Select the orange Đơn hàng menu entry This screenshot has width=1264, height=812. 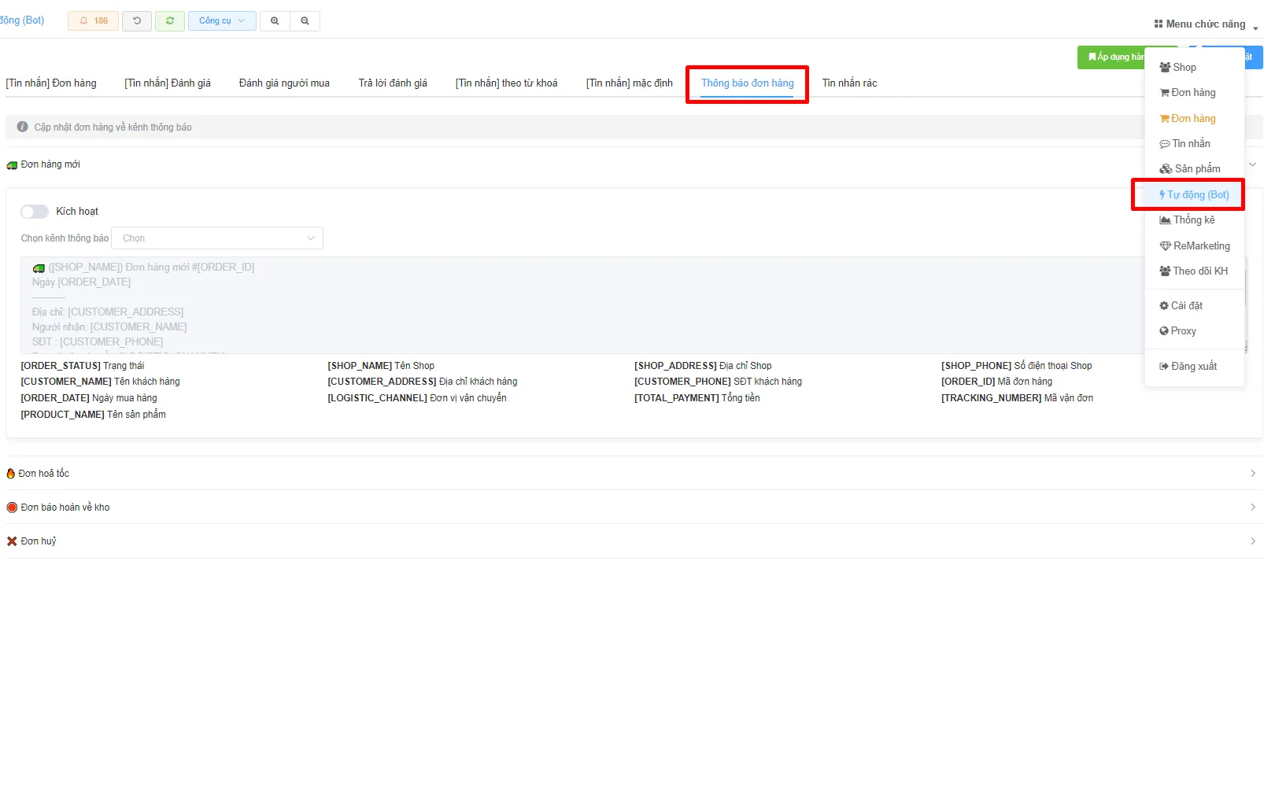(x=1188, y=119)
